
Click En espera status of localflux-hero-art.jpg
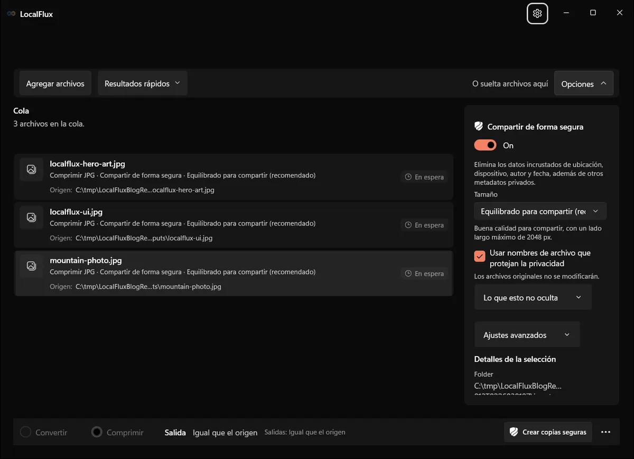point(424,177)
